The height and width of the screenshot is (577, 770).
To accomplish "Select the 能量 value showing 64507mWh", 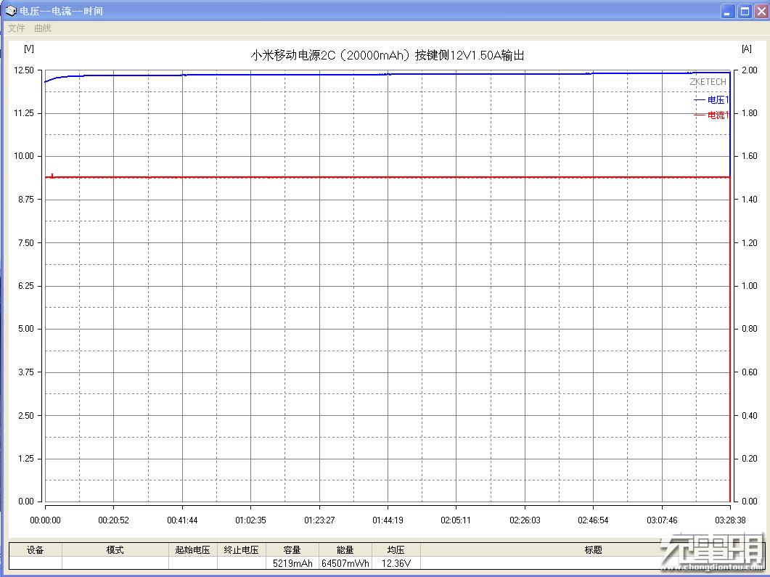I will point(346,562).
